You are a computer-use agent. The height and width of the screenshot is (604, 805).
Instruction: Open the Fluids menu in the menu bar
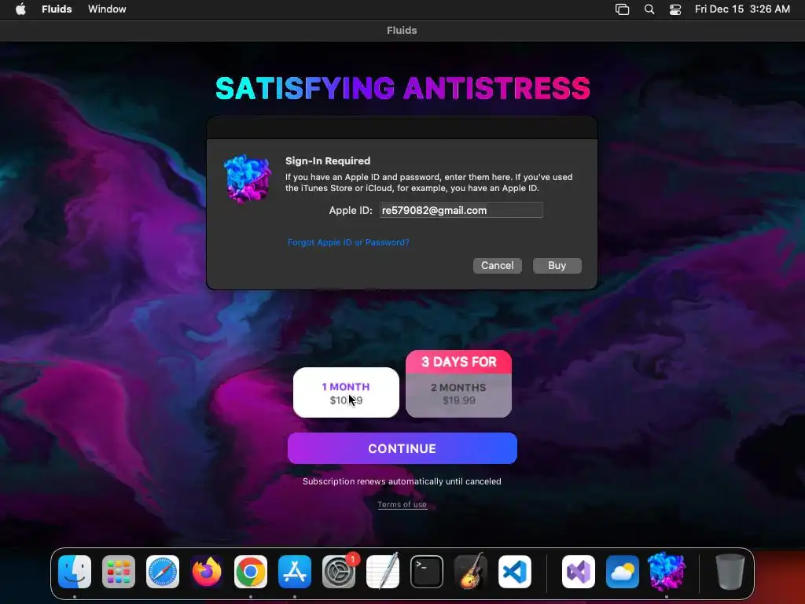[x=57, y=9]
